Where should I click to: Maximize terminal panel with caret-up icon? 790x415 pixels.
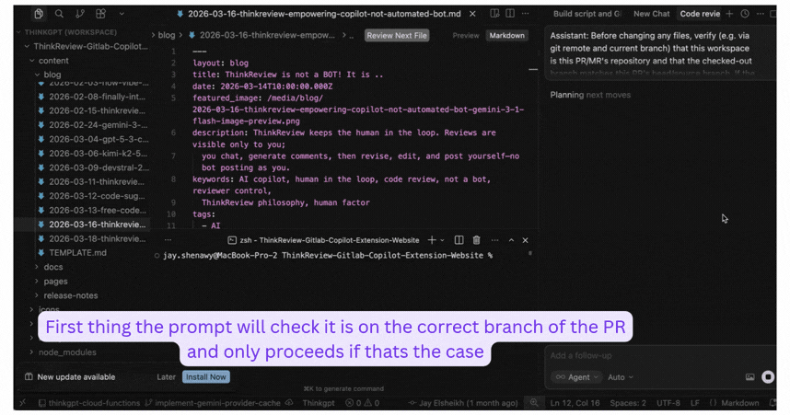coord(511,240)
